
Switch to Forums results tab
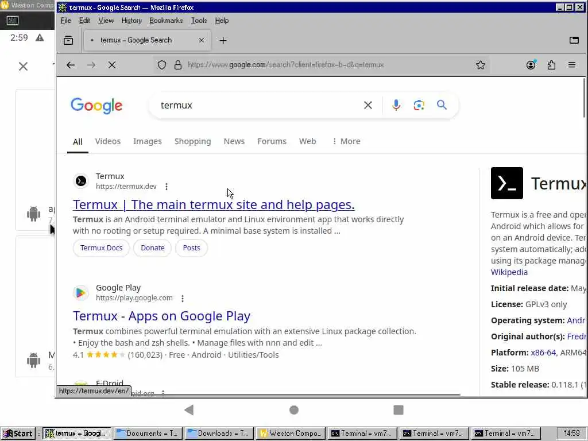pos(272,141)
